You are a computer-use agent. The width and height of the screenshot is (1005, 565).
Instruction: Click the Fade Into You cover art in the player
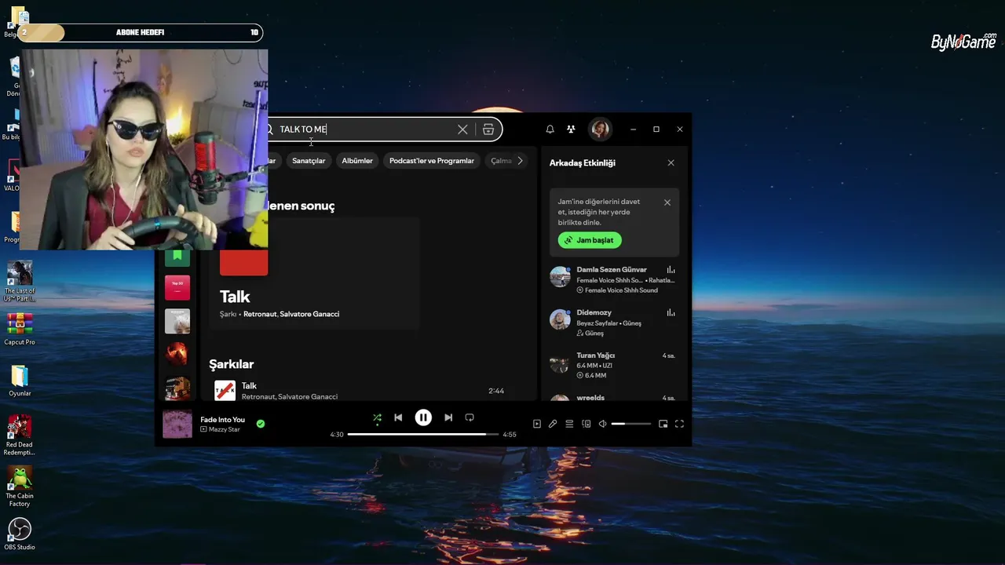click(x=177, y=424)
